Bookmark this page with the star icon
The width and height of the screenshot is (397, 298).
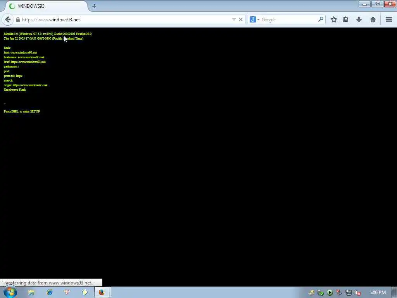[x=334, y=19]
